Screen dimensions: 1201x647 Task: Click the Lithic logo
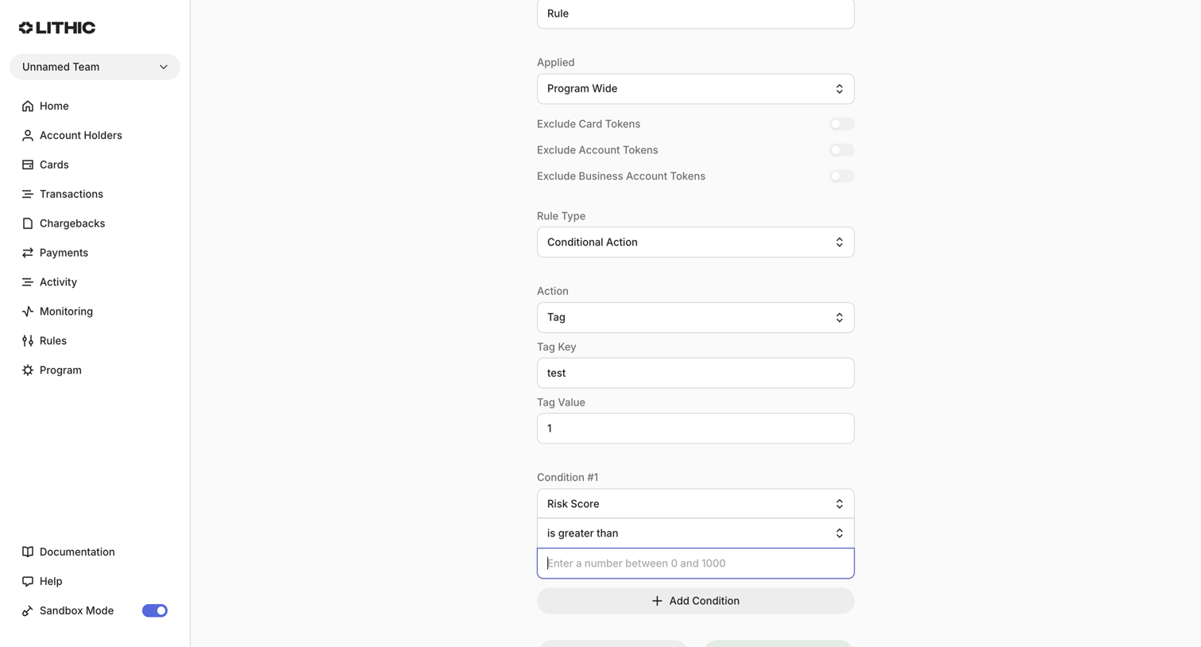(x=57, y=28)
